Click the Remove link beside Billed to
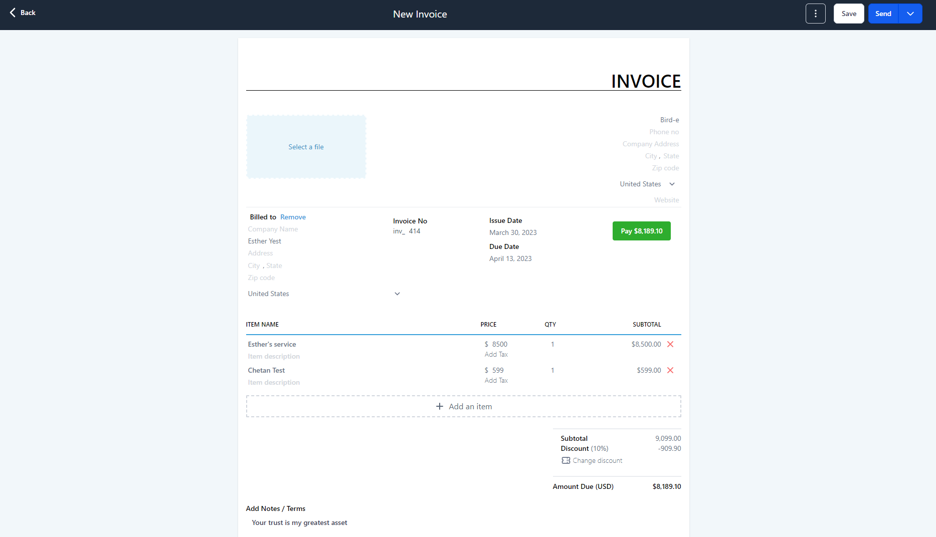Image resolution: width=936 pixels, height=537 pixels. (293, 217)
